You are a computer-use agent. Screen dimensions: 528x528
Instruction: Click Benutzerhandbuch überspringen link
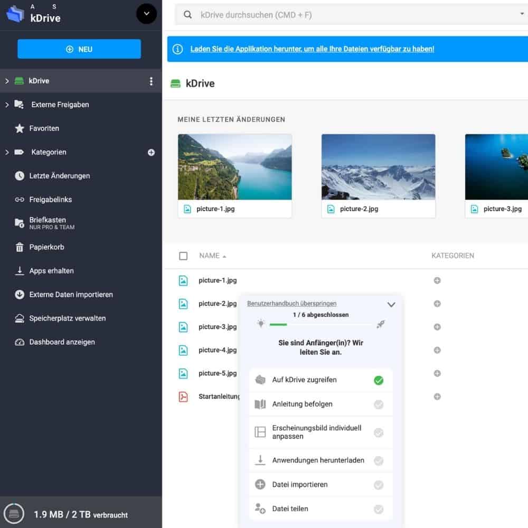(x=291, y=304)
